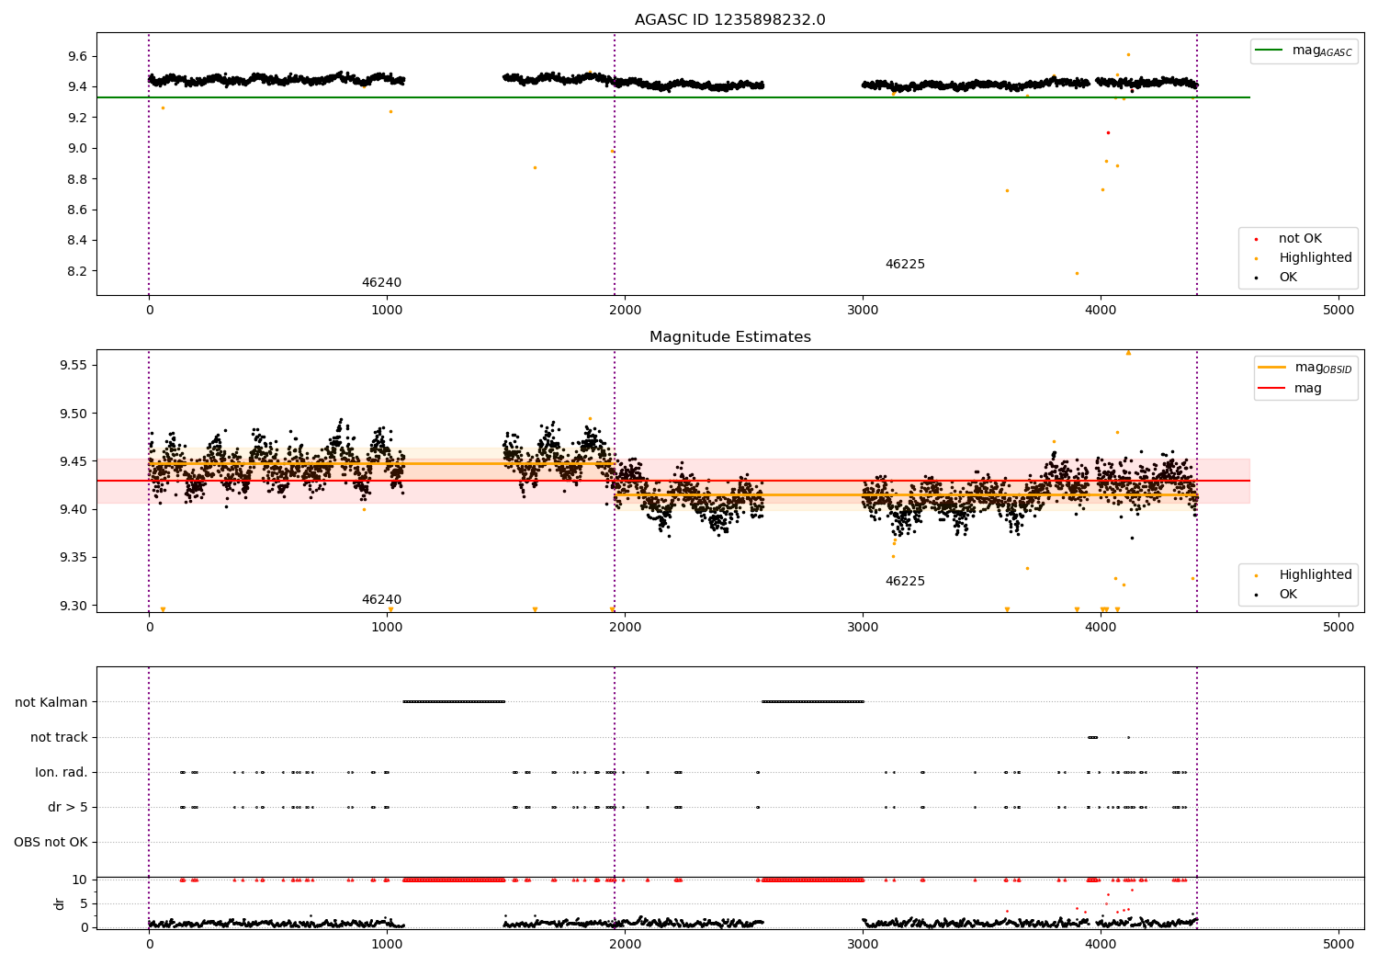
Task: Click 'Highlighted' in the top plot legend
Action: point(1316,258)
